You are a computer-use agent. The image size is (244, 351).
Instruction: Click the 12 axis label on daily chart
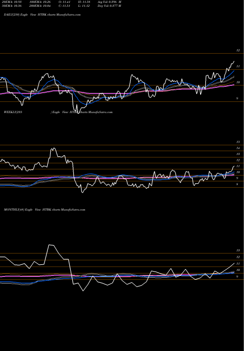[238, 51]
